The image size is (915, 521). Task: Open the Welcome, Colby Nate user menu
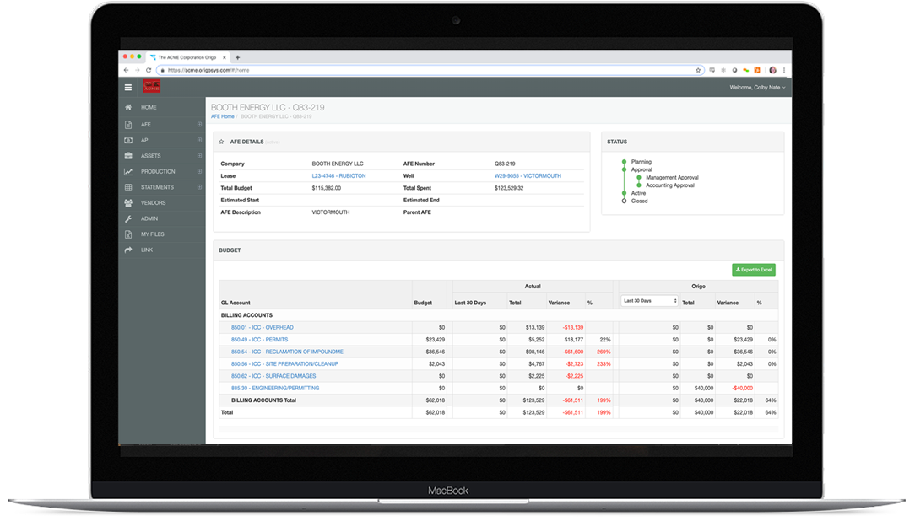coord(757,88)
